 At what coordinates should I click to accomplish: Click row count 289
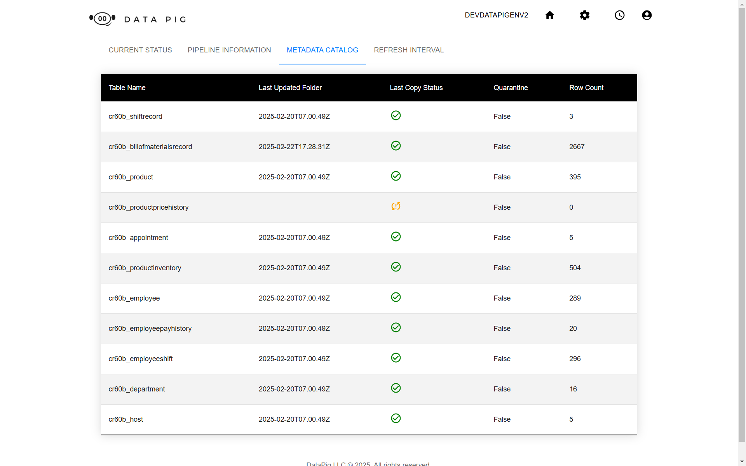pos(575,298)
